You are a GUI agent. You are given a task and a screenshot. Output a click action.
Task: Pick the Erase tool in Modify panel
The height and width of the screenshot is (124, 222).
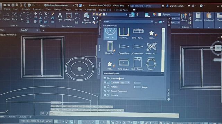coord(53,14)
